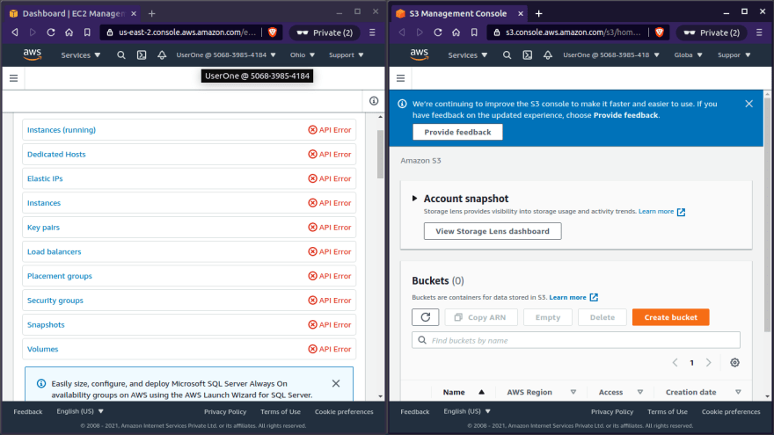The image size is (774, 435).
Task: Dismiss the S3 console improvement banner
Action: coord(748,104)
